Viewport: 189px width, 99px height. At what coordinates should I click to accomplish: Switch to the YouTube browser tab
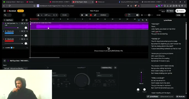click(31, 2)
